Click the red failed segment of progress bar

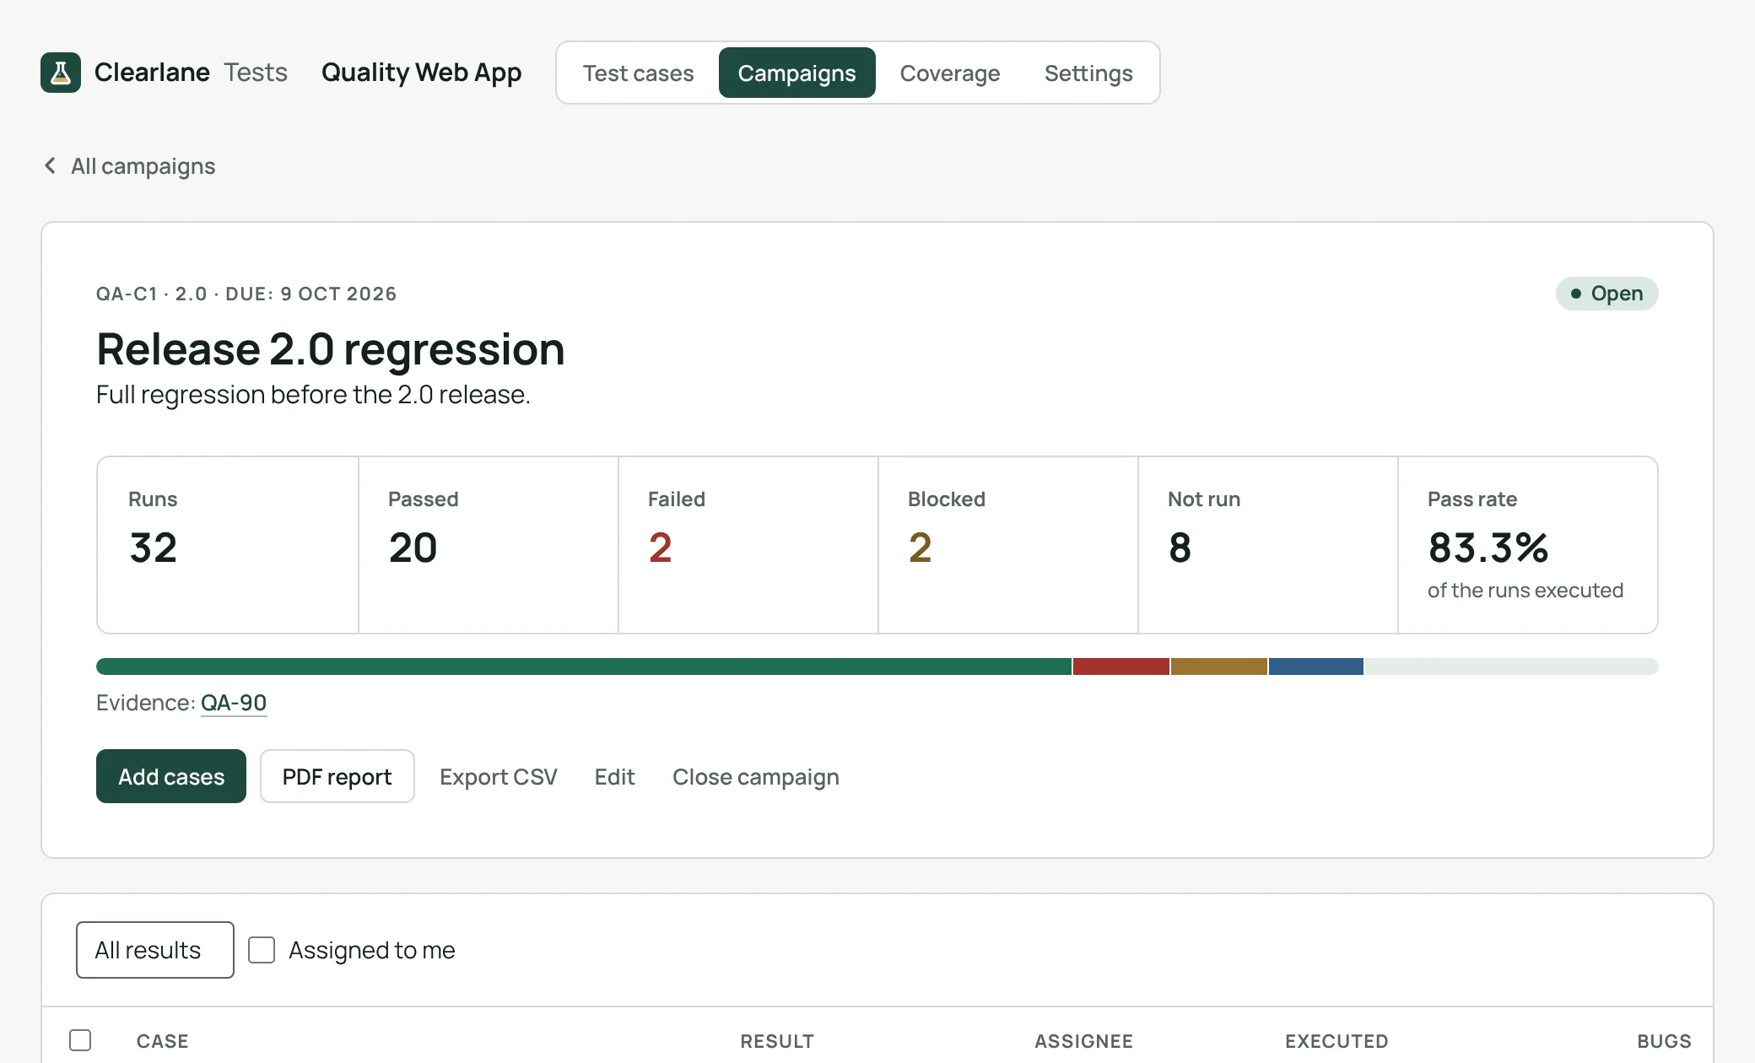coord(1121,666)
